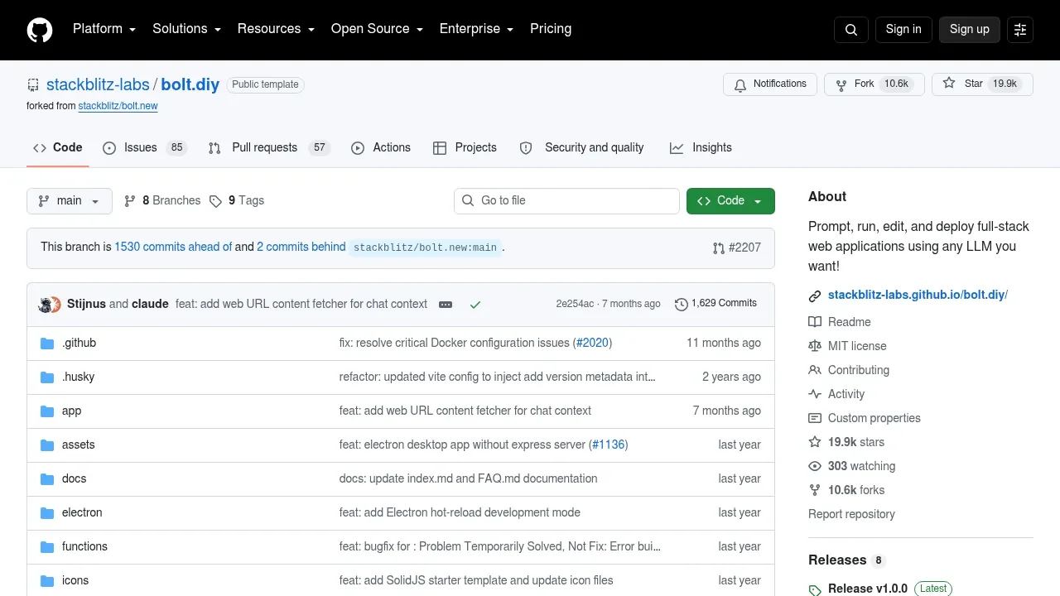Open the stackblitz/bolt.new forked-from link

point(118,106)
